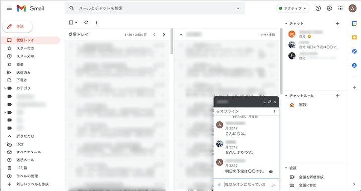Collapse the second inbox section chevron
Viewport: 361px width, 191px height.
(181, 35)
